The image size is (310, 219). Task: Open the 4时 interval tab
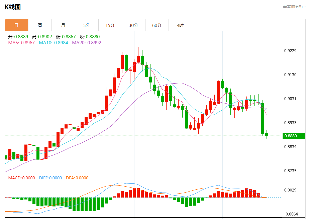point(180,25)
